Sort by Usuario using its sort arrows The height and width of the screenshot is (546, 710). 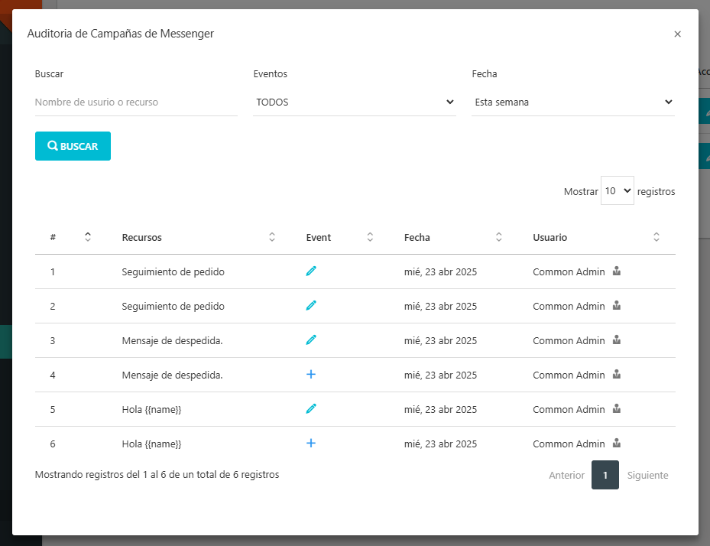click(656, 236)
